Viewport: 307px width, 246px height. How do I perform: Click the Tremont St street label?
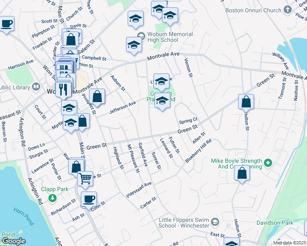[282, 88]
